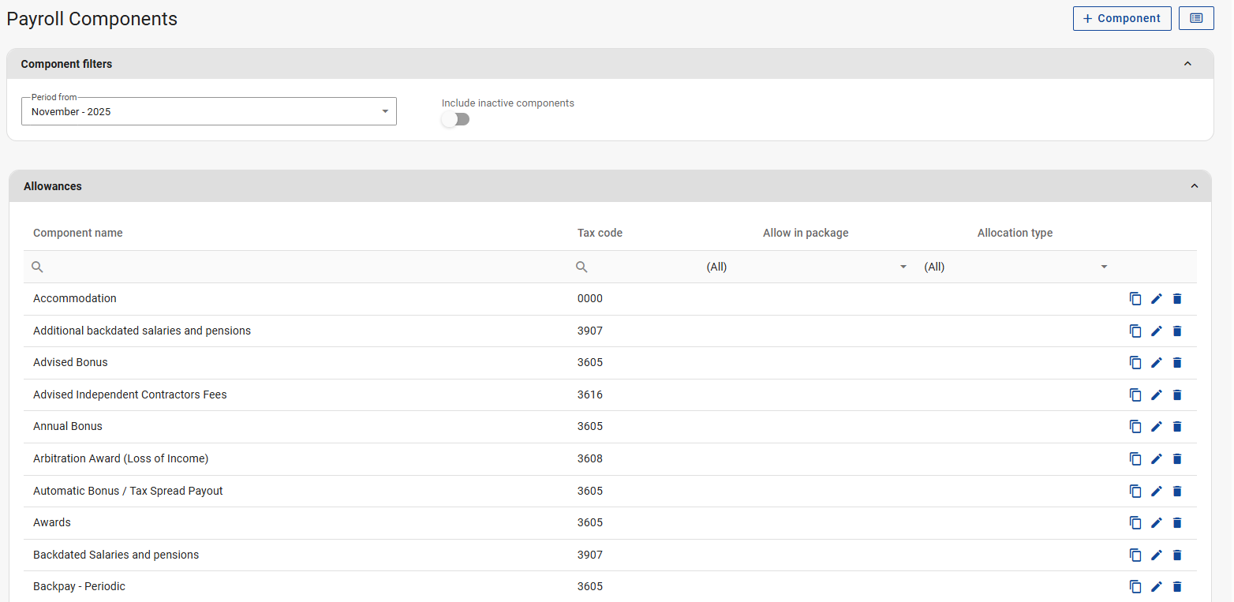
Task: Edit Advised Independent Contractors Fees
Action: click(x=1157, y=395)
